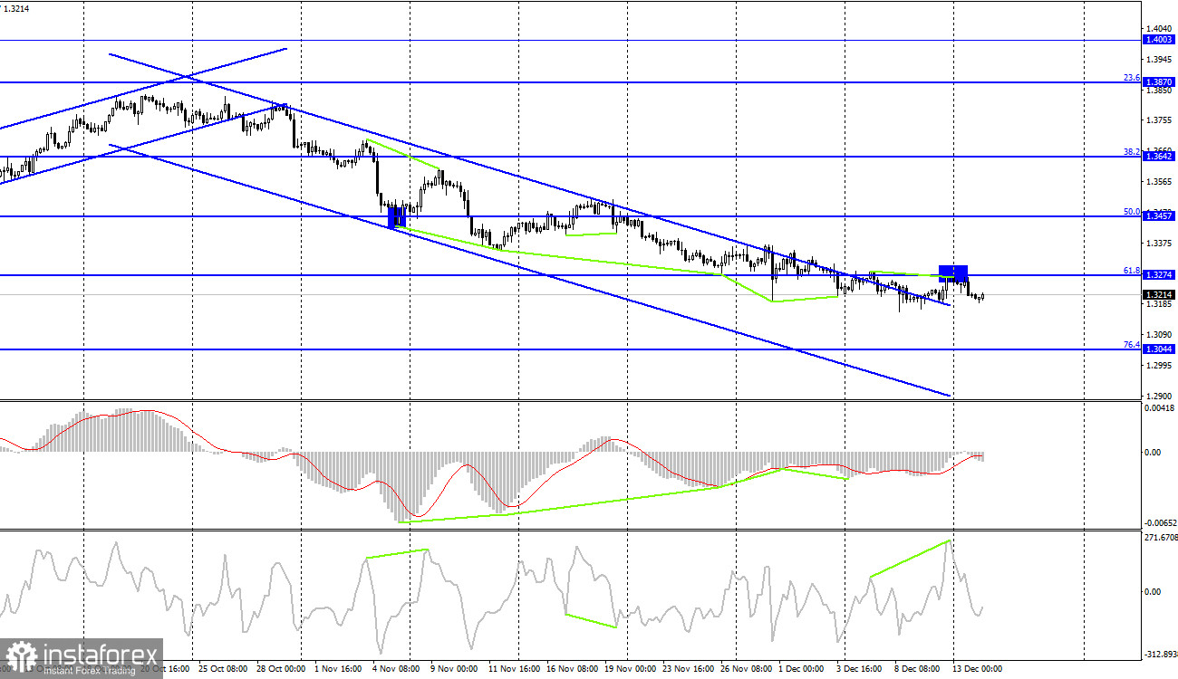The height and width of the screenshot is (679, 1178).
Task: Select the 1.3755 price scale value
Action: [1160, 120]
